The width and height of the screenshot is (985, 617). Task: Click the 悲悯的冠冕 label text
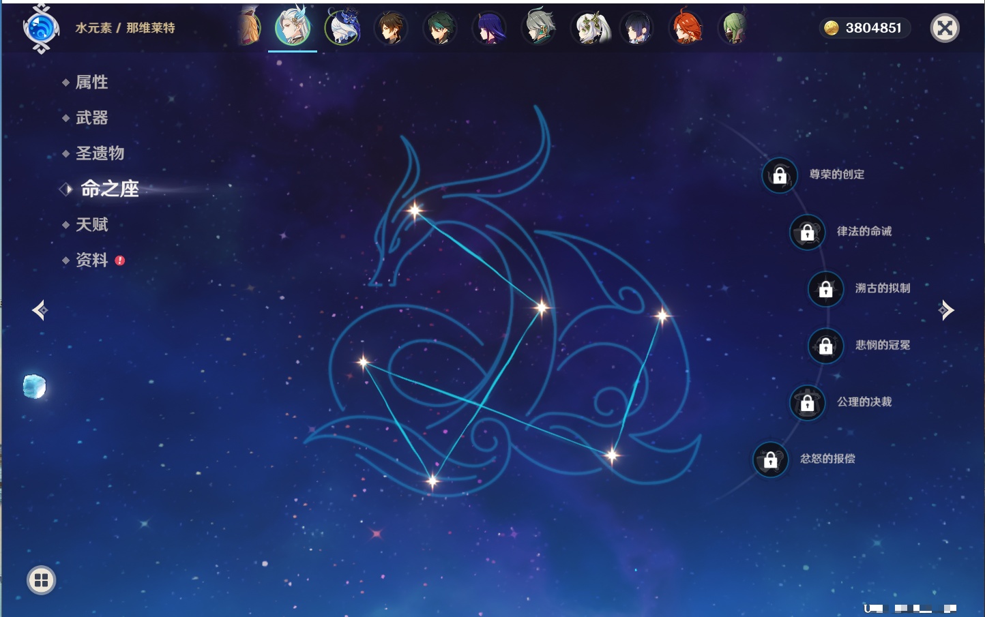pos(883,345)
